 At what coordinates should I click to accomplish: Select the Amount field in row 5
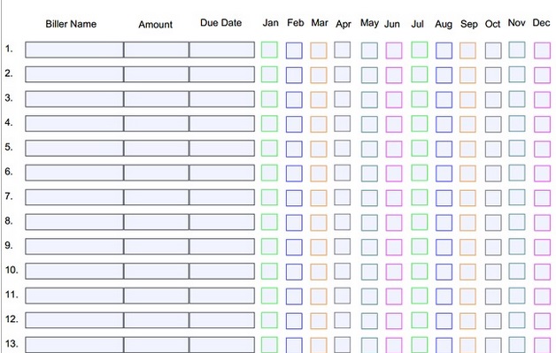coord(157,148)
